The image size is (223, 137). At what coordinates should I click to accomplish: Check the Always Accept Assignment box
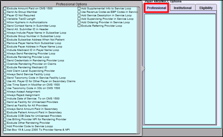point(5,92)
